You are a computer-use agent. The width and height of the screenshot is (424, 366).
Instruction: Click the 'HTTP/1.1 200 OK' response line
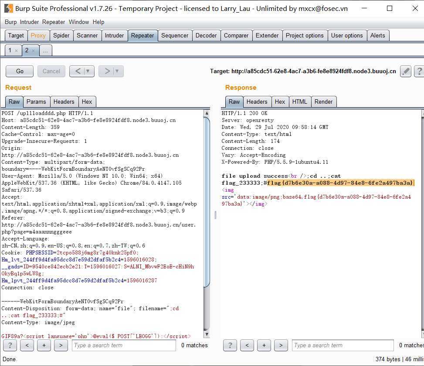point(244,113)
